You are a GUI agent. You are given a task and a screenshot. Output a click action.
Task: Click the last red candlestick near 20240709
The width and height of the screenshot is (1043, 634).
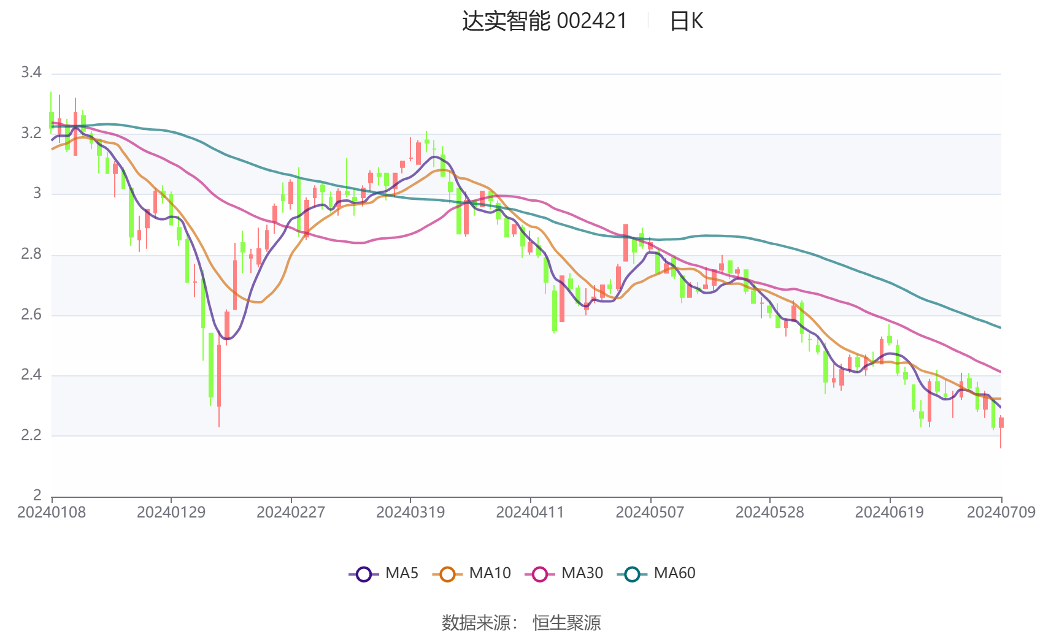(1001, 423)
